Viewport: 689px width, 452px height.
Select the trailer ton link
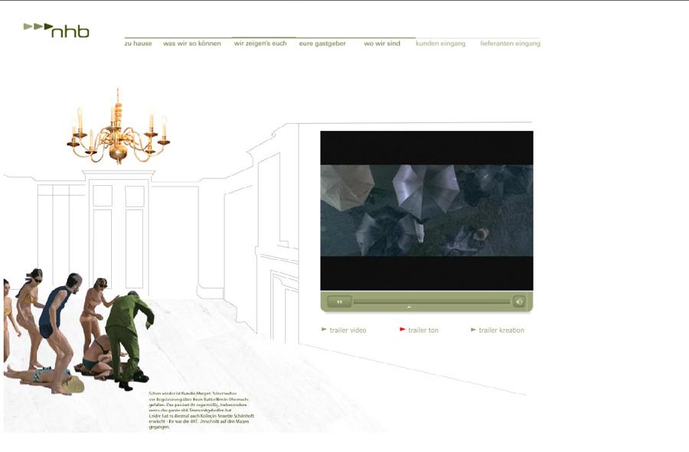pyautogui.click(x=423, y=330)
